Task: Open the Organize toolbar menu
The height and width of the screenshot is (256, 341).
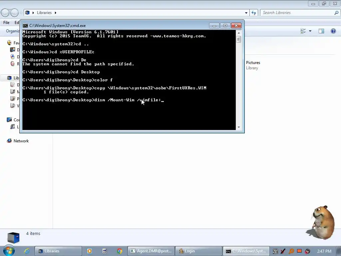Action: click(x=13, y=31)
